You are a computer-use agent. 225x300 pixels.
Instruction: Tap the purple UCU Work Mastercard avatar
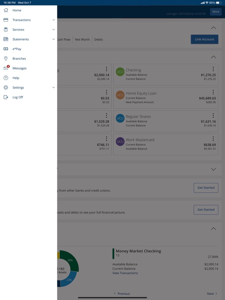point(120,141)
